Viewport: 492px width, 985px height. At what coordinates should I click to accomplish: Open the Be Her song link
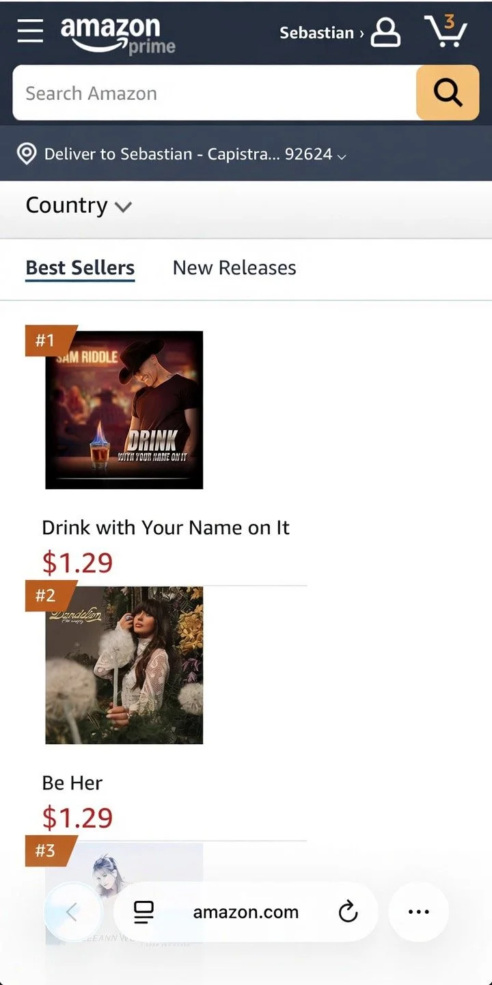72,783
